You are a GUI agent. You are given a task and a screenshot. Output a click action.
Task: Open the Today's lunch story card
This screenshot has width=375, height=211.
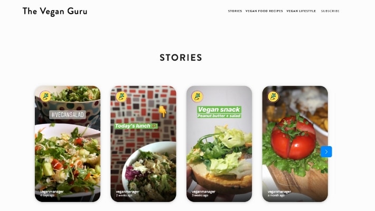[x=144, y=144]
